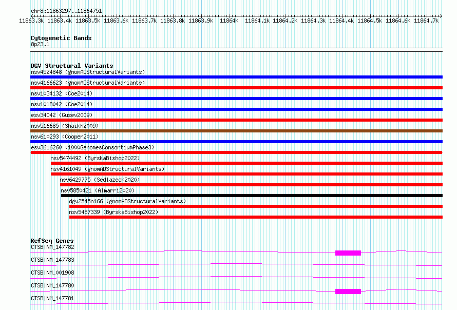The height and width of the screenshot is (310, 457).
Task: Select the red bar under nsv5474492
Action: (x=246, y=163)
